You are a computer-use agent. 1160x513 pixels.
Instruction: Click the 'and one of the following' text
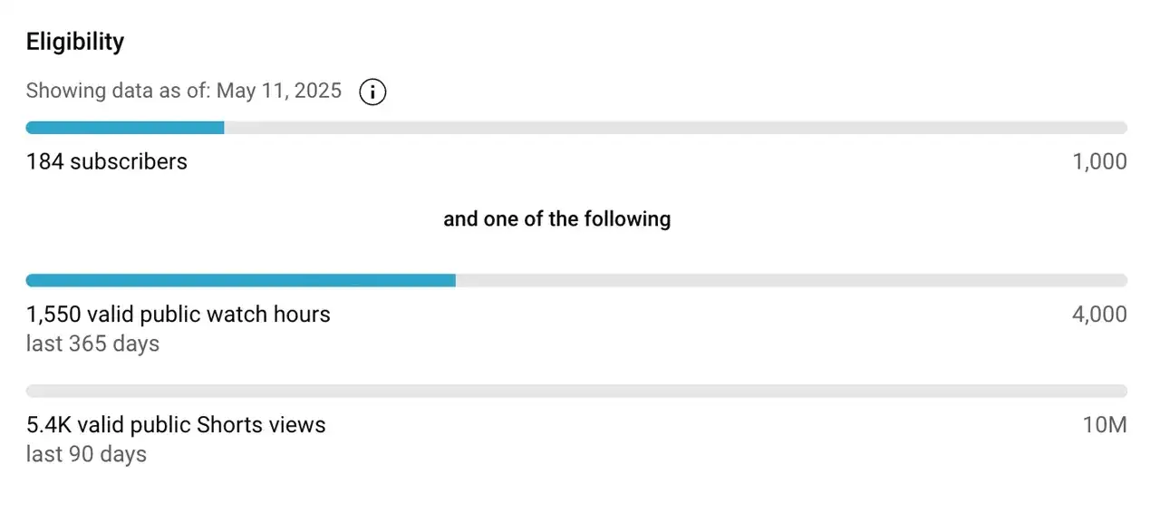click(556, 219)
